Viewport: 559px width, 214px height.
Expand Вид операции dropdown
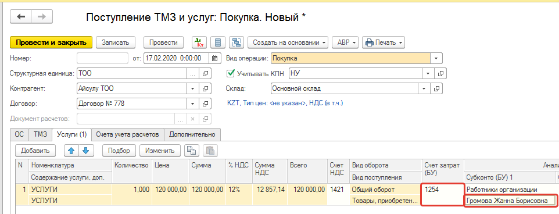click(x=436, y=58)
